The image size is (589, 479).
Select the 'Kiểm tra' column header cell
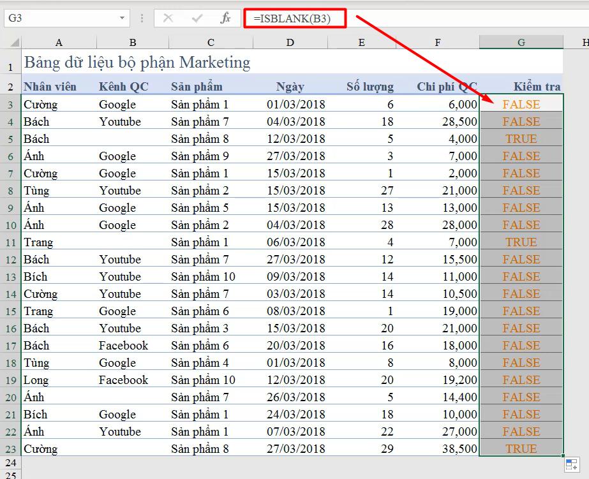521,86
